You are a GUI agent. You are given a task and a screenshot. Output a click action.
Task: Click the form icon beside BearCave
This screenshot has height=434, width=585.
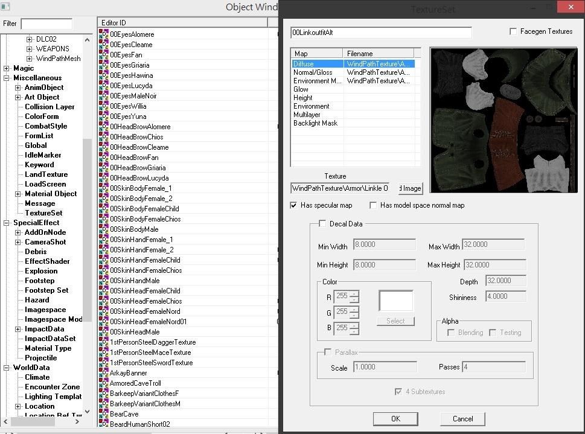click(x=104, y=414)
